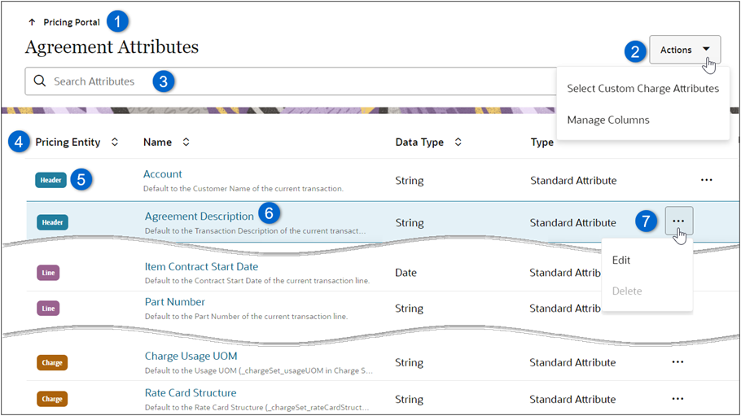Open the Part Number attribute link
The image size is (741, 416).
click(175, 301)
